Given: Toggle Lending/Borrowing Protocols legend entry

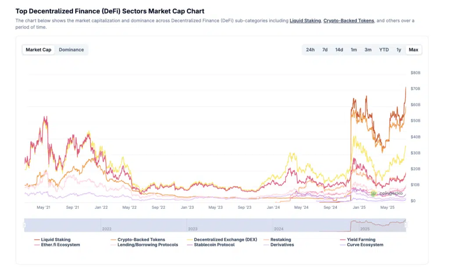Looking at the screenshot, I should (x=148, y=245).
